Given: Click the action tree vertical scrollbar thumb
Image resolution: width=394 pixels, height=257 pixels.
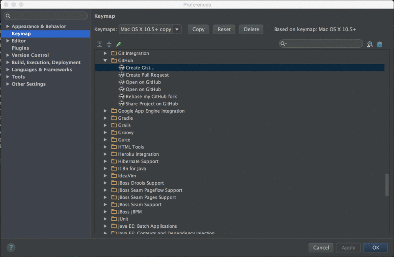Looking at the screenshot, I should click(x=387, y=185).
